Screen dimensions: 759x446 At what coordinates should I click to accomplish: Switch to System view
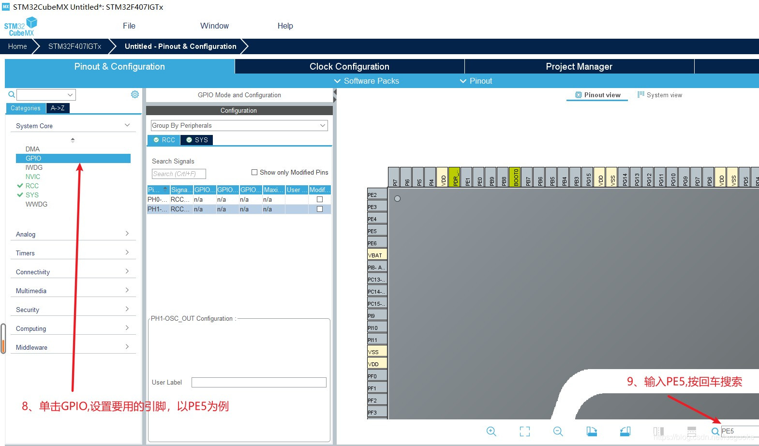tap(660, 95)
